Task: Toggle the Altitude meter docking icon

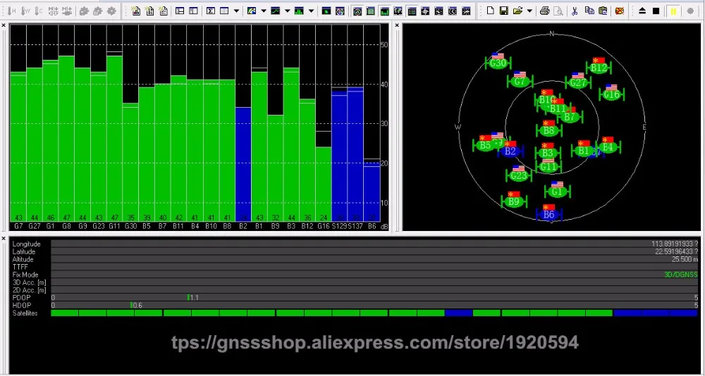Action: click(439, 11)
